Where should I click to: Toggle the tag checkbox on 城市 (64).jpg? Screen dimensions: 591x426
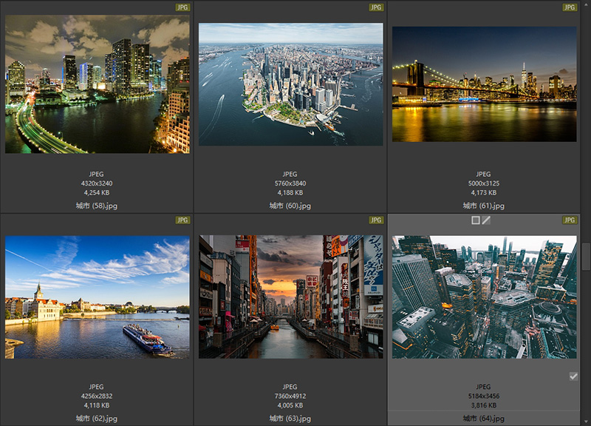pos(573,376)
